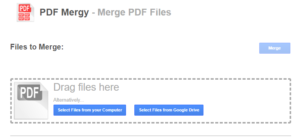This screenshot has height=139, width=301.
Task: Click the lower blank part of document icon
Action: (x=31, y=111)
